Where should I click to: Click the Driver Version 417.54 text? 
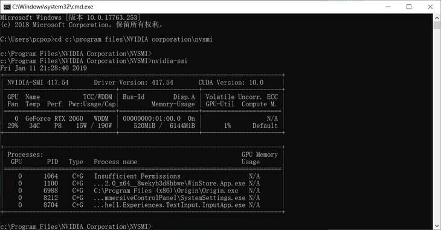coord(134,82)
